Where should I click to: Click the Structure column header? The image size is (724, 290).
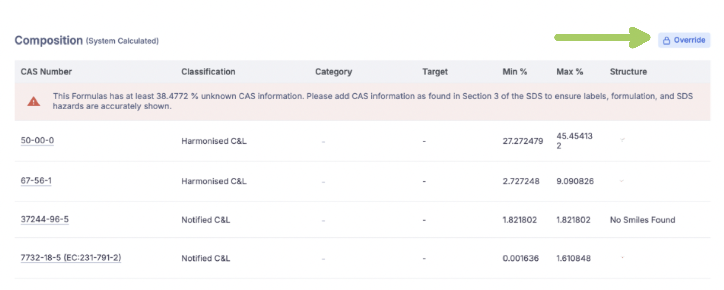[x=628, y=71]
